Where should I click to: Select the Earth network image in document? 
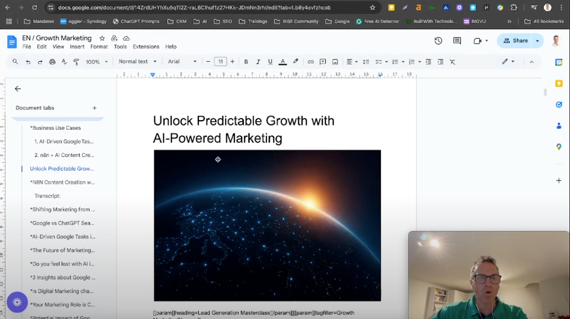(x=267, y=226)
